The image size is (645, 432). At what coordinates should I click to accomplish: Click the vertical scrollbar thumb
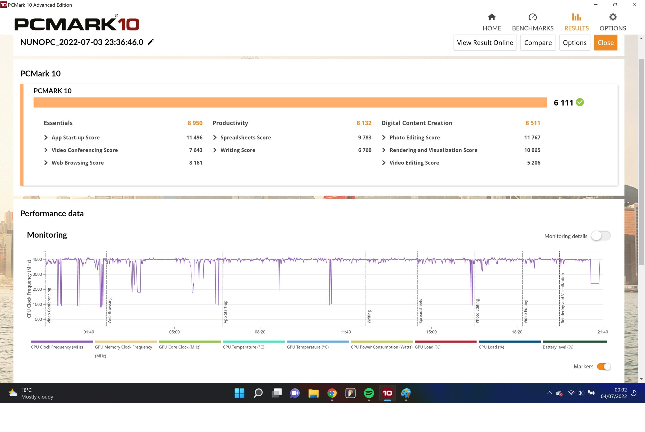tap(641, 162)
